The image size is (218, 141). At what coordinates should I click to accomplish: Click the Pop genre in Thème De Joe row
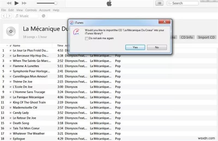point(118,82)
